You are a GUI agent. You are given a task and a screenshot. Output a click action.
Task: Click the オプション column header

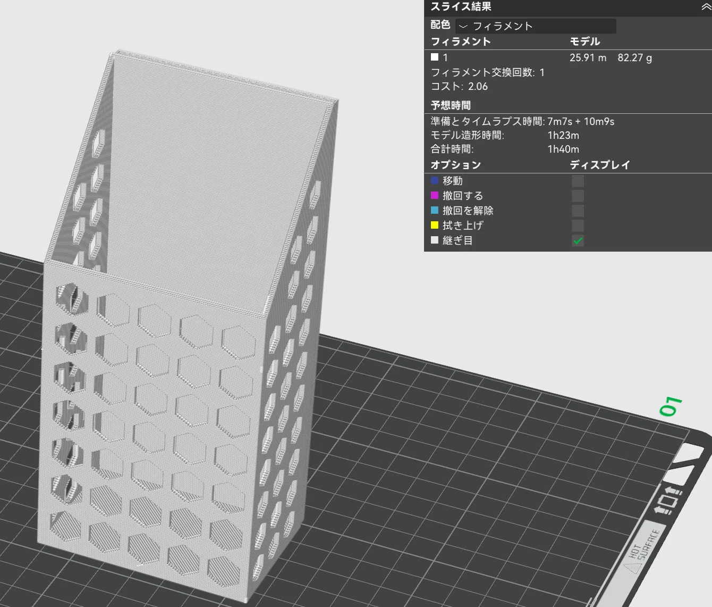point(455,165)
